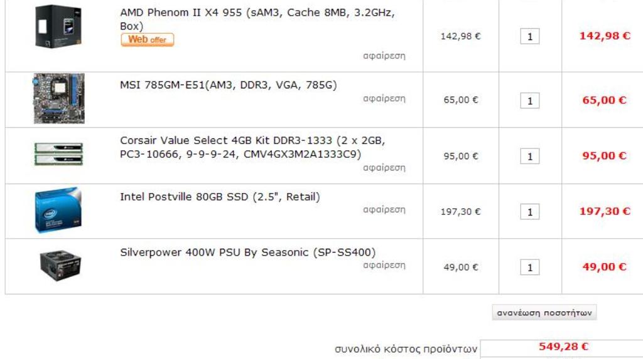Remove the Intel Postville SSD via αφαίρεση
The width and height of the screenshot is (643, 359).
pos(384,209)
